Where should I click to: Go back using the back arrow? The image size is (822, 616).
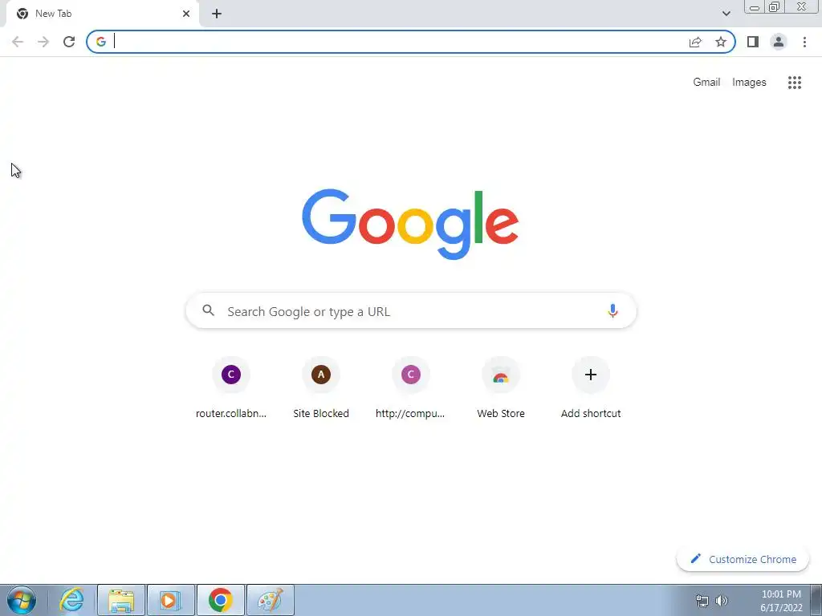coord(18,42)
